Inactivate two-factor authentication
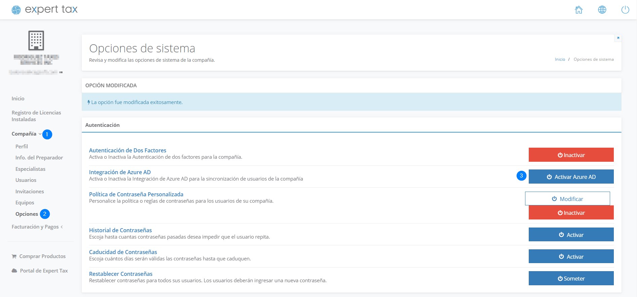Image resolution: width=637 pixels, height=297 pixels. coord(571,155)
